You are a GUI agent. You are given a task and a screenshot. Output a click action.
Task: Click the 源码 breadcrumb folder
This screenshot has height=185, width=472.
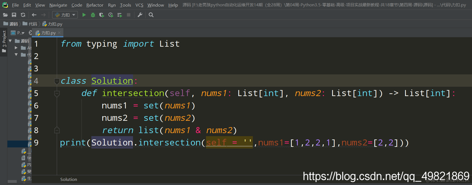tap(11, 24)
